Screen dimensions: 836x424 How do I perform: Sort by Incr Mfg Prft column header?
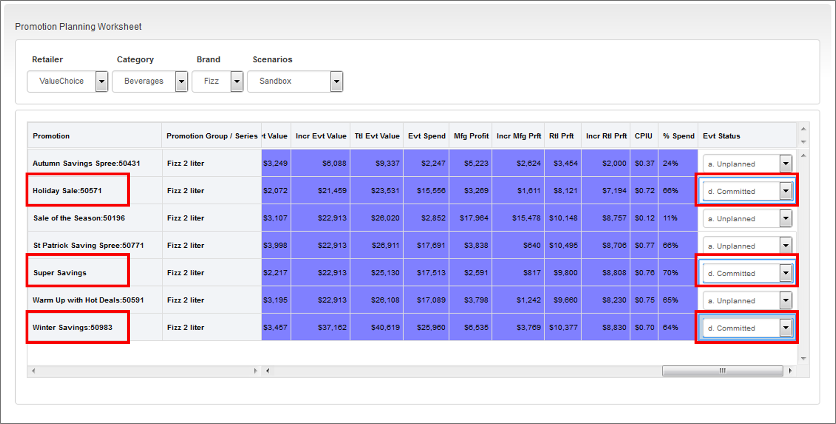(x=519, y=136)
